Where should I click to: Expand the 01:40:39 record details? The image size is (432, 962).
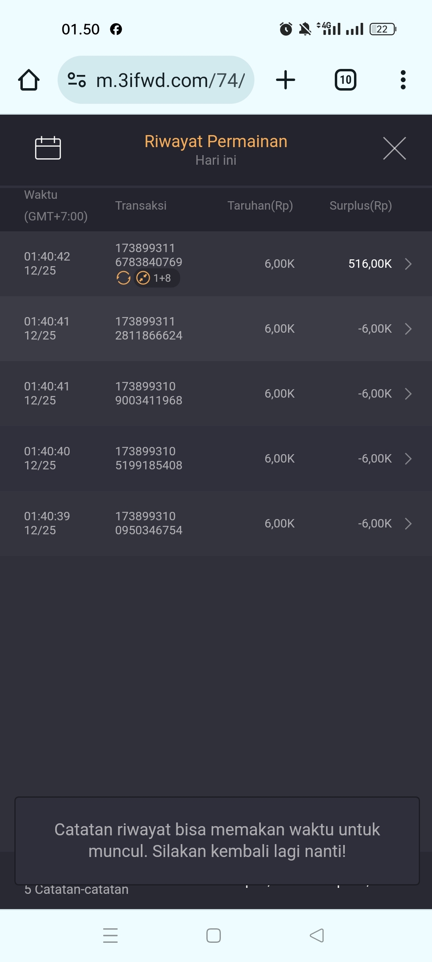point(408,523)
